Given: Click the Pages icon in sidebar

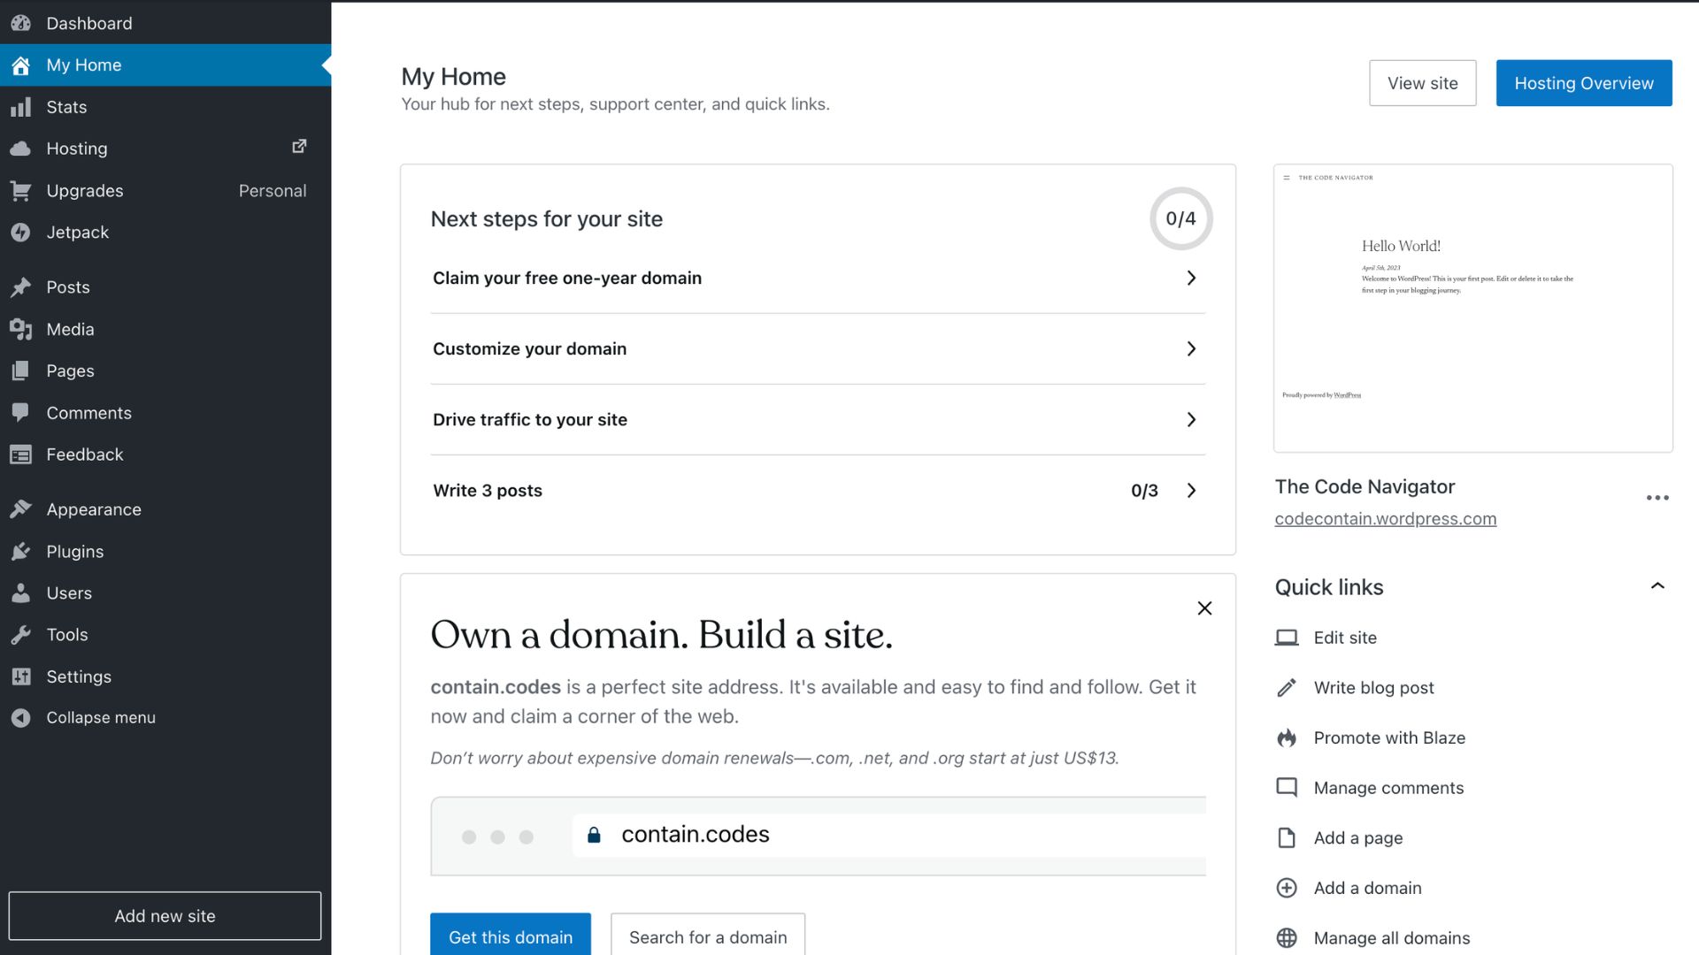Looking at the screenshot, I should click(x=21, y=371).
